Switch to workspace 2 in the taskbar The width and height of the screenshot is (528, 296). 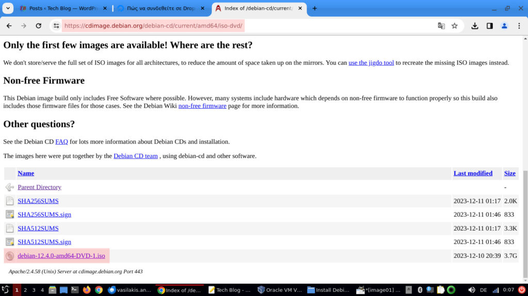coord(25,290)
